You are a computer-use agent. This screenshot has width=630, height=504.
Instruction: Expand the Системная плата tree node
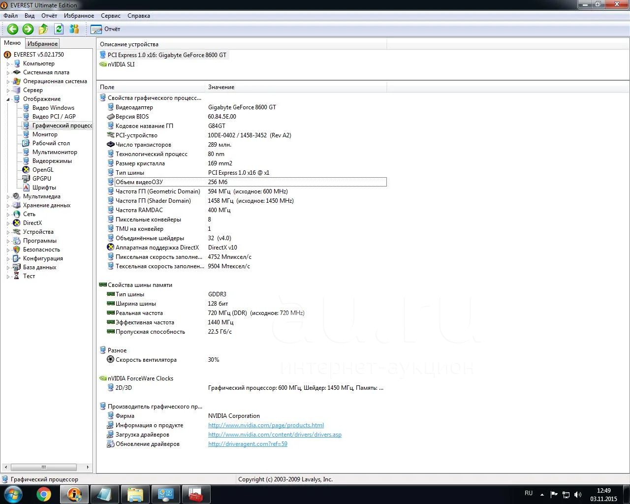(8, 72)
